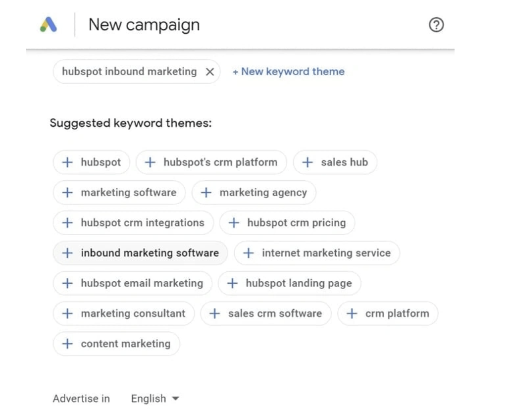This screenshot has height=409, width=511.
Task: Open the English language dropdown
Action: pos(155,399)
